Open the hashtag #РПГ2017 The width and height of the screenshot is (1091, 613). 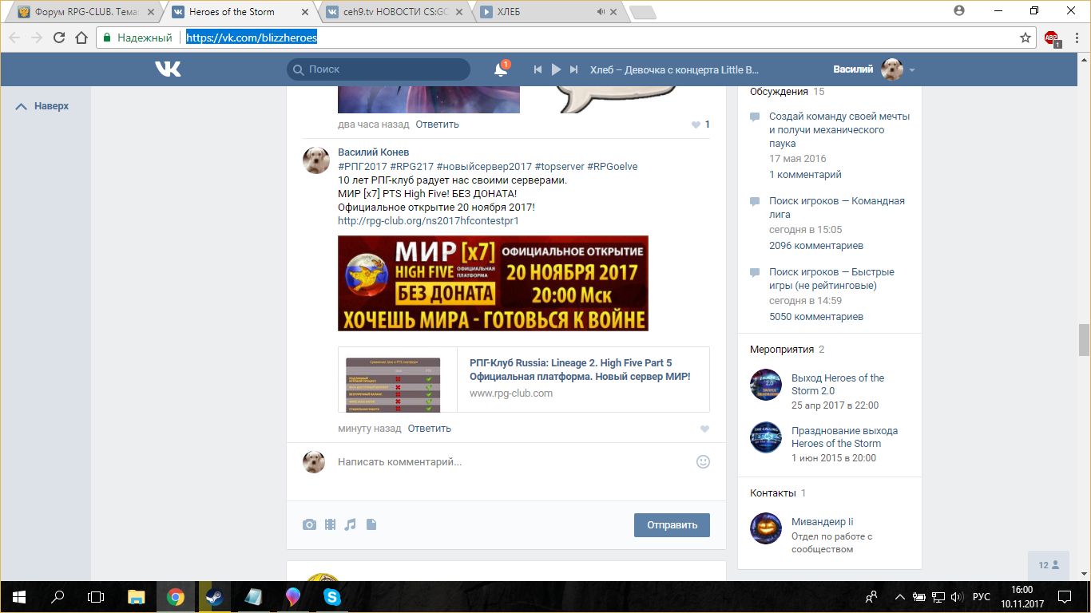tap(363, 166)
